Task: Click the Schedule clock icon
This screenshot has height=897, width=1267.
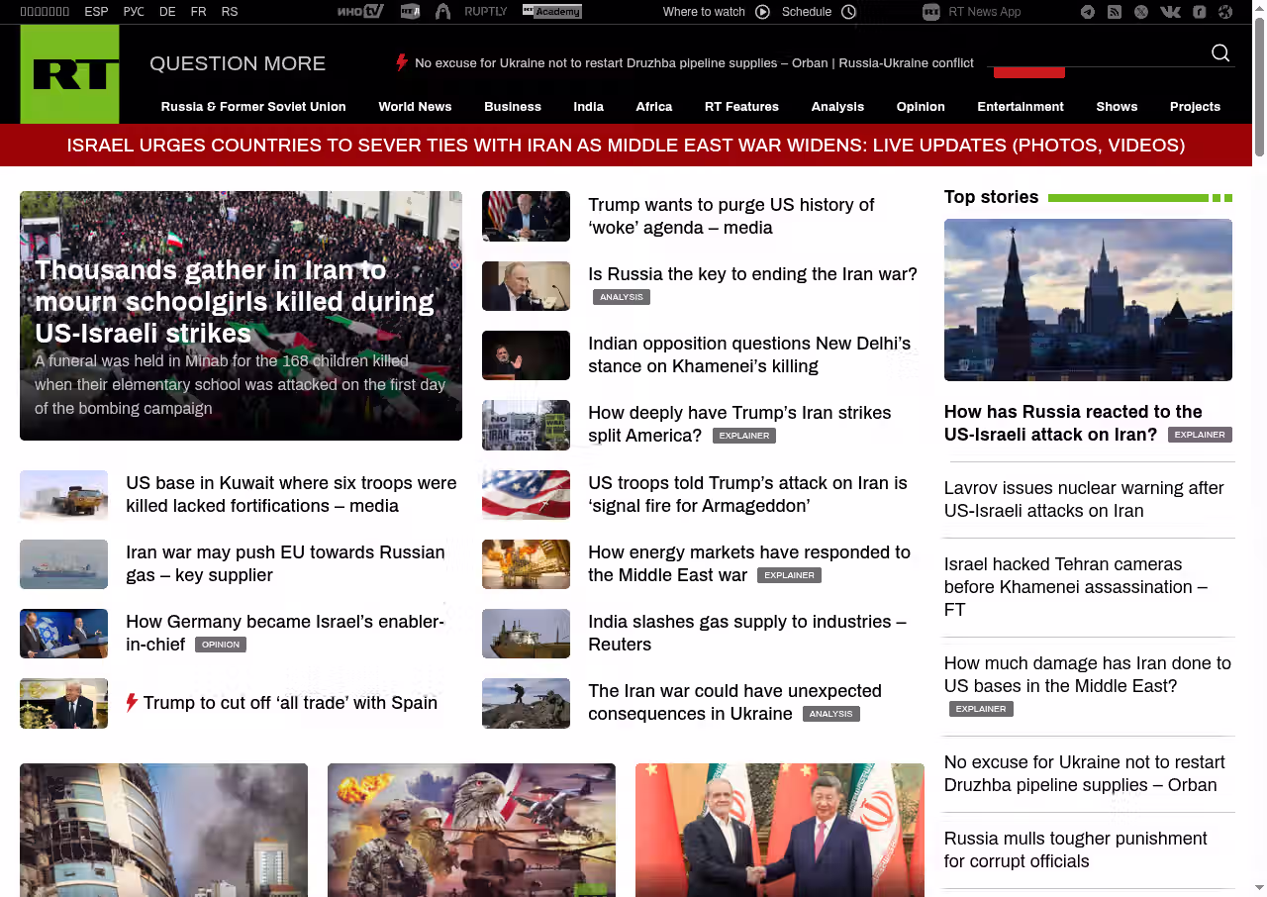Action: [x=848, y=12]
